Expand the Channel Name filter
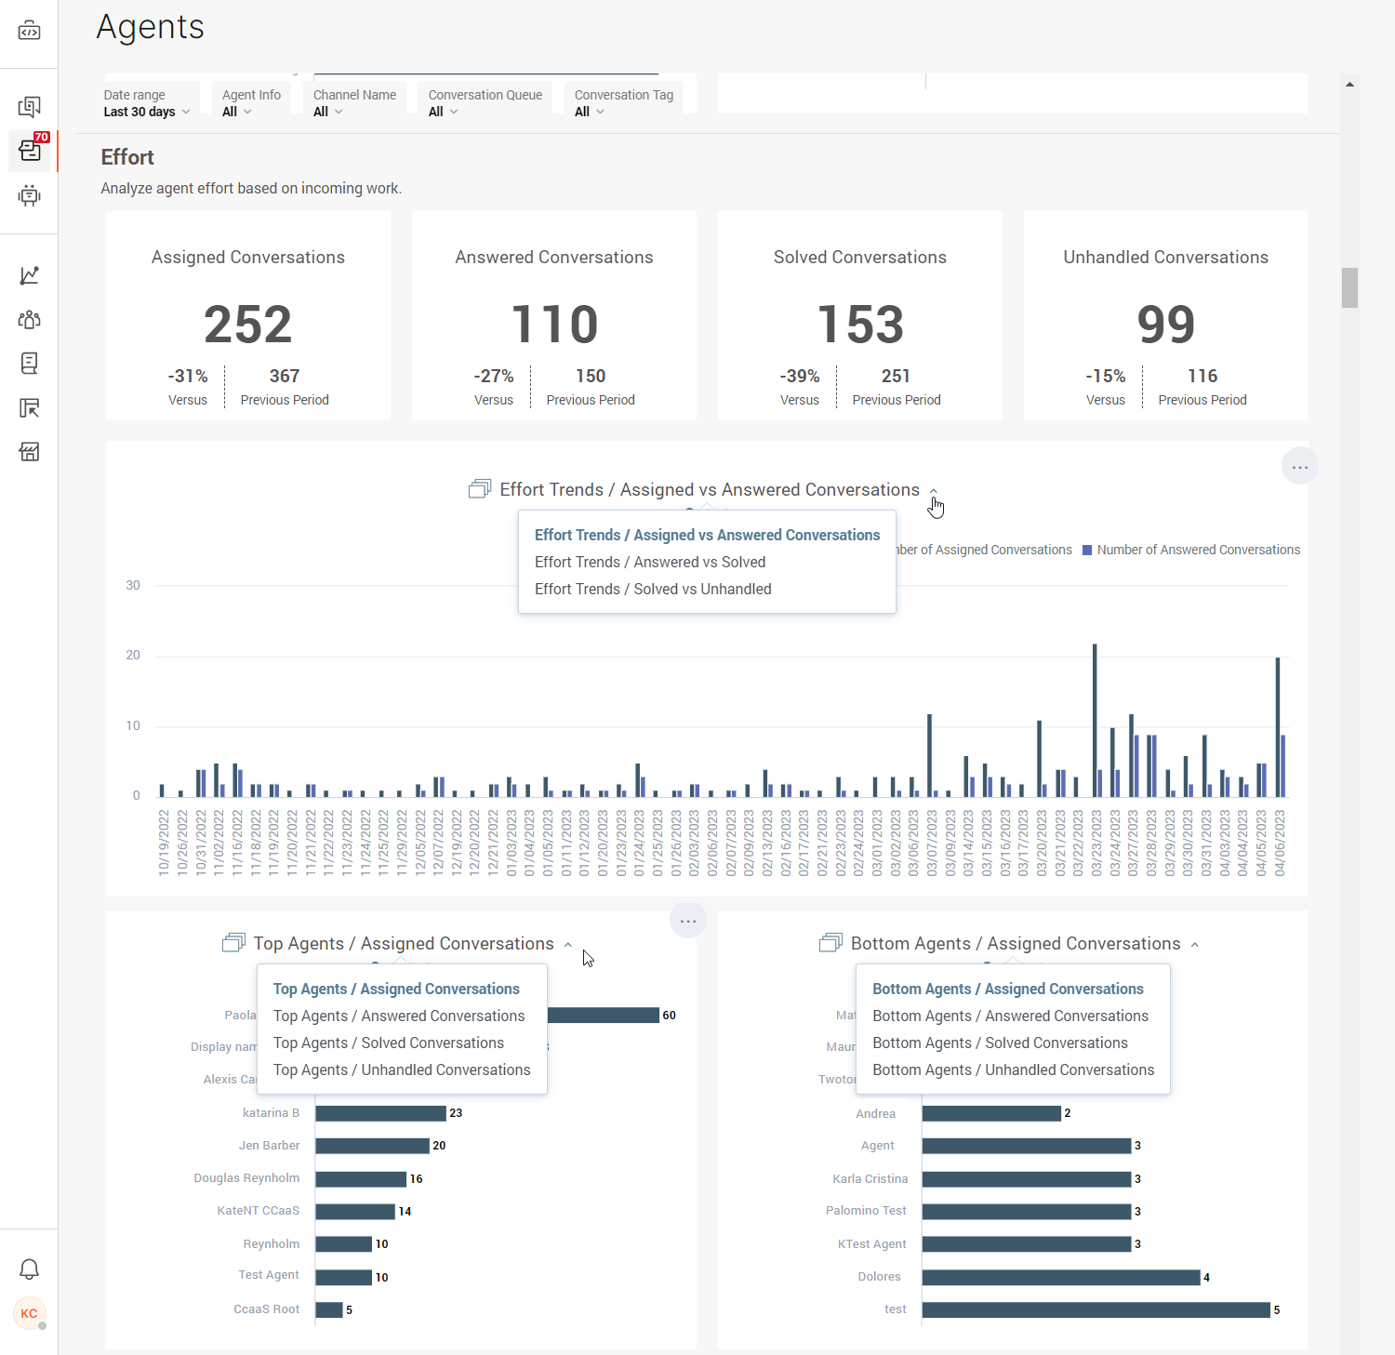Viewport: 1395px width, 1355px height. (x=327, y=111)
